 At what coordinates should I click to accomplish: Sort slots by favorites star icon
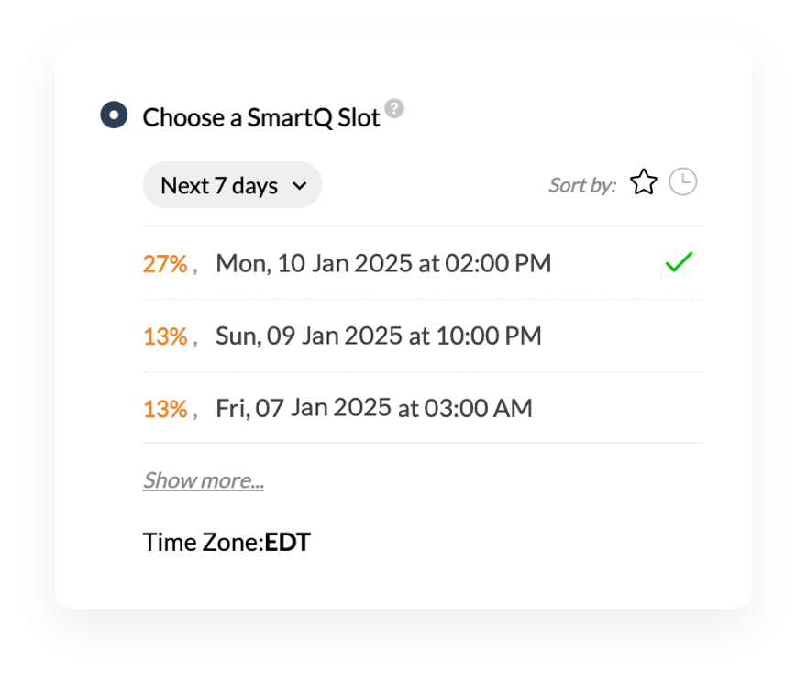pyautogui.click(x=644, y=182)
